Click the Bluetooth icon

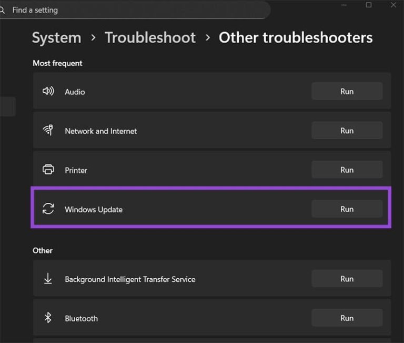48,318
